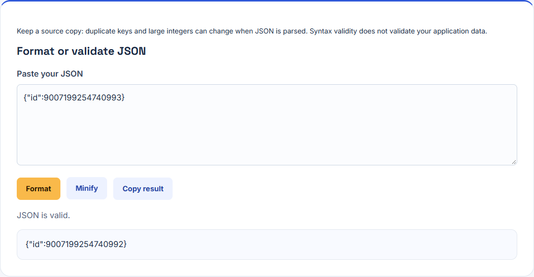The width and height of the screenshot is (534, 277).
Task: Click the orange Format button
Action: (39, 189)
